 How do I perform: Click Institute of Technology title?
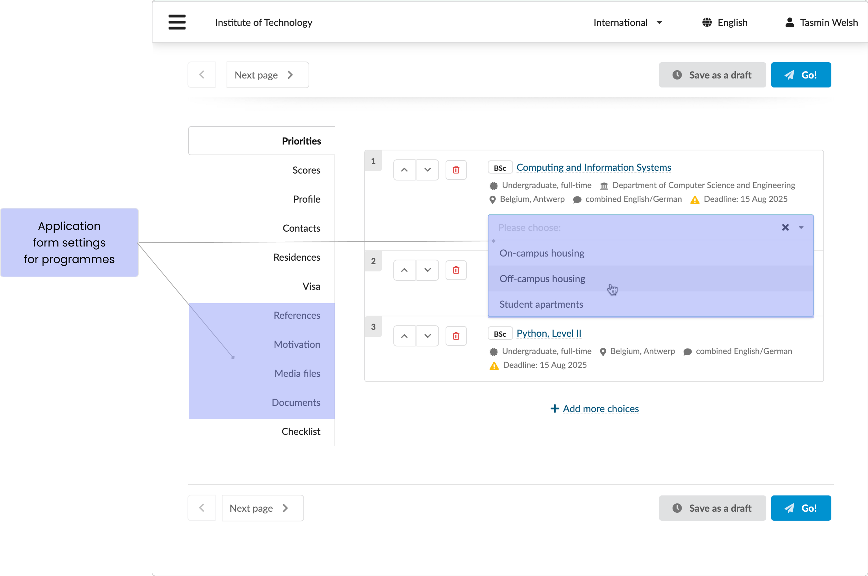tap(264, 22)
